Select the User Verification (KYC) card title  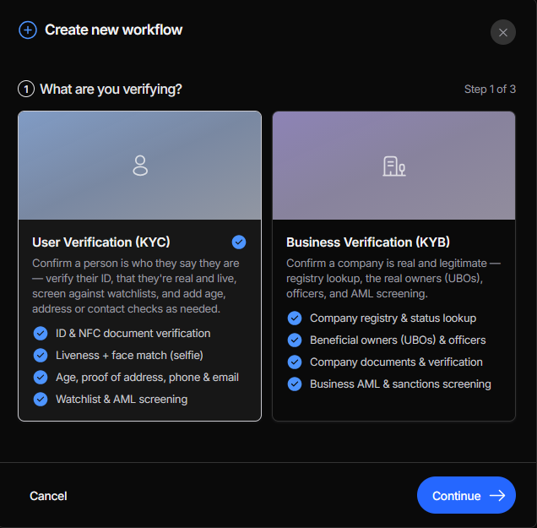point(101,242)
